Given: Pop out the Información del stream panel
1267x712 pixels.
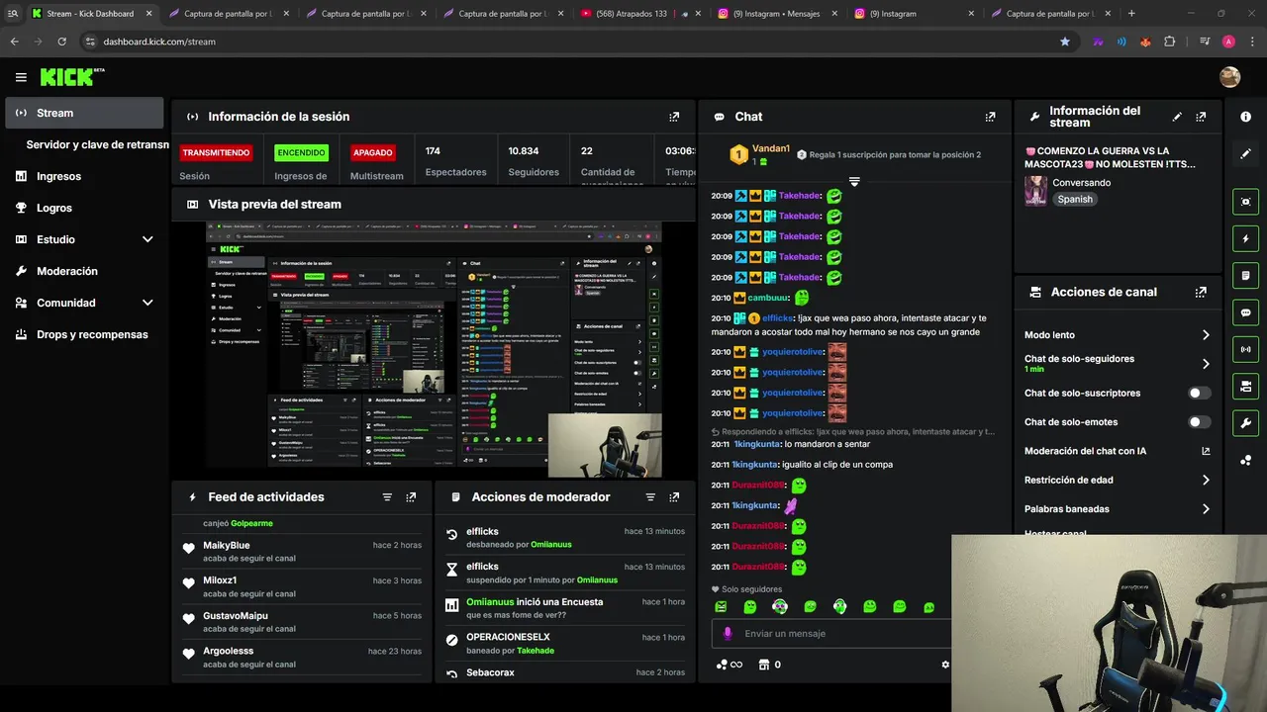Looking at the screenshot, I should tap(1201, 117).
